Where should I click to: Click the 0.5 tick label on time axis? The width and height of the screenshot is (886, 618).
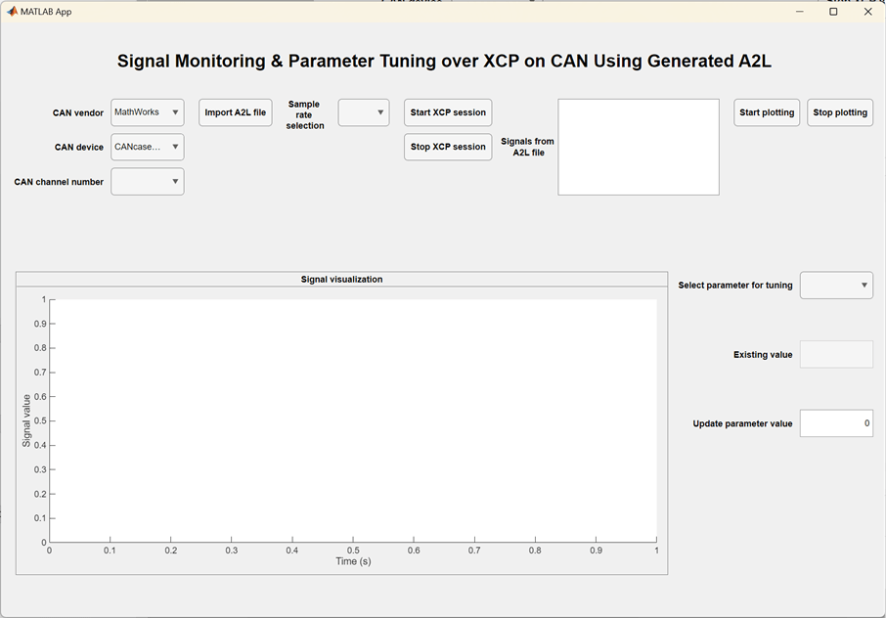click(353, 551)
